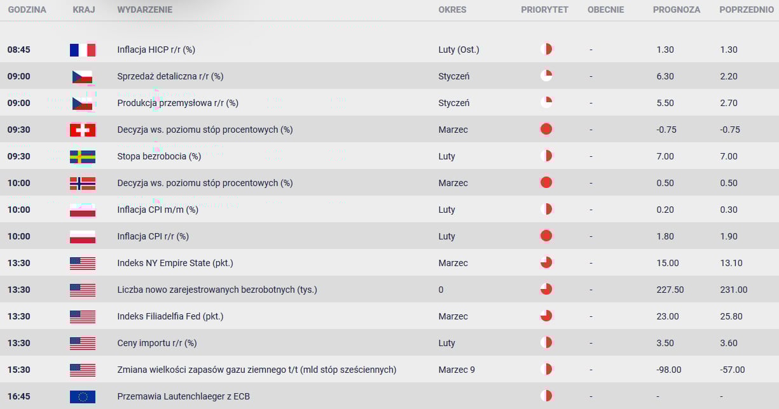
Task: Click priority icon for Ceny importu r/r
Action: pyautogui.click(x=546, y=343)
